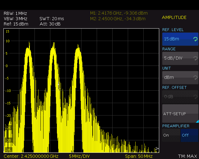The width and height of the screenshot is (199, 159).
Task: Click the dimmed rotary icon on REF. OFFSET
Action: [195, 97]
